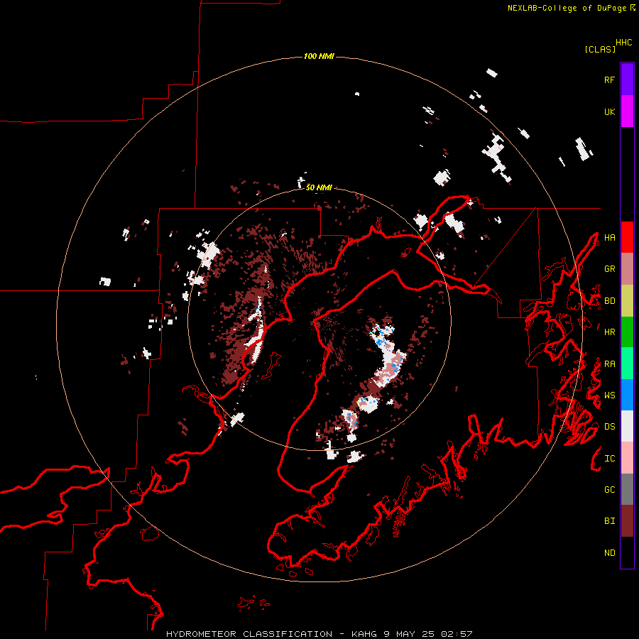639x639 pixels.
Task: Click the ND legend label
Action: [609, 553]
